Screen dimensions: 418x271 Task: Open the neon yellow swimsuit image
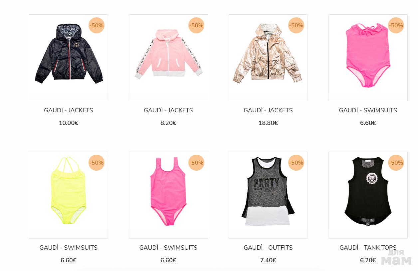pyautogui.click(x=69, y=195)
